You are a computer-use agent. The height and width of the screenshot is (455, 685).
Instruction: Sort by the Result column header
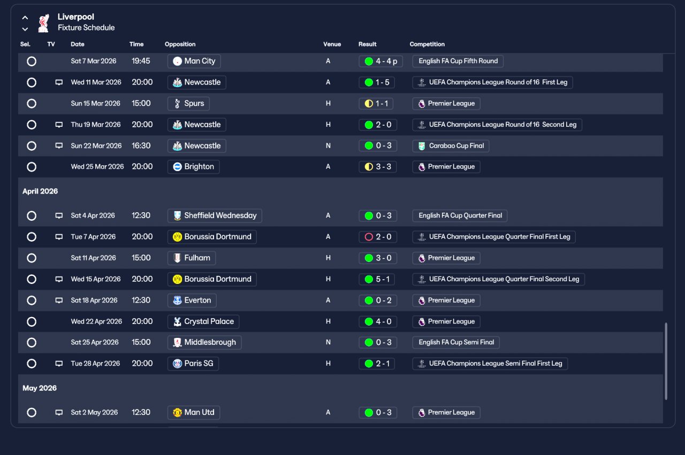tap(368, 44)
